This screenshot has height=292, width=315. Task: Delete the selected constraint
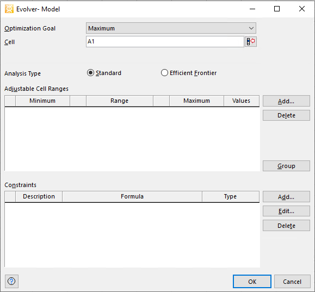pos(286,226)
